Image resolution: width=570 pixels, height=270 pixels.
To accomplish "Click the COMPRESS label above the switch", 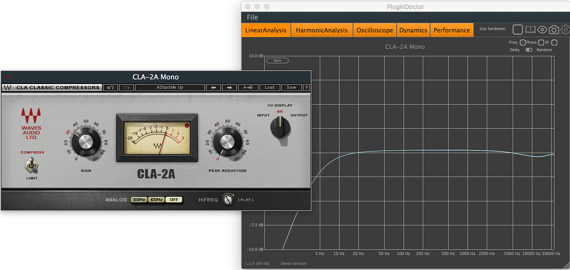I will (x=32, y=152).
